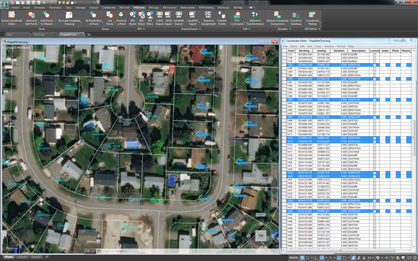418x261 pixels.
Task: Toggle Locked checkbox for point 1137
Action: coord(374,55)
